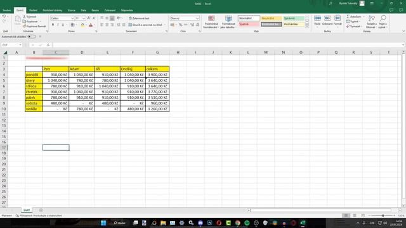
Task: Apply the Poznámka cell style
Action: click(294, 24)
